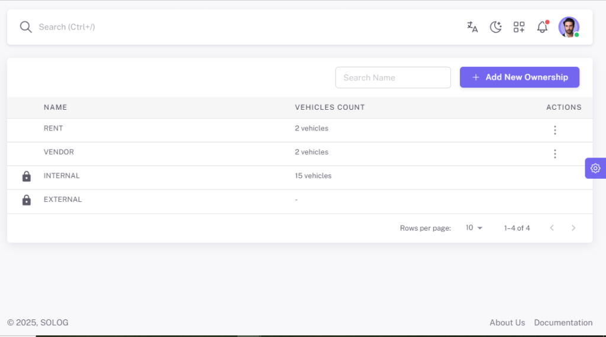Sort by the NAME column header
Screen dimensions: 606x337
[55, 107]
